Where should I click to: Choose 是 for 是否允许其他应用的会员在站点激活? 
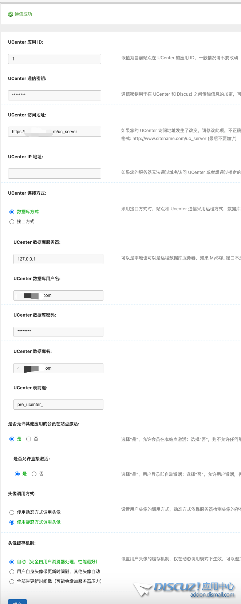click(12, 439)
